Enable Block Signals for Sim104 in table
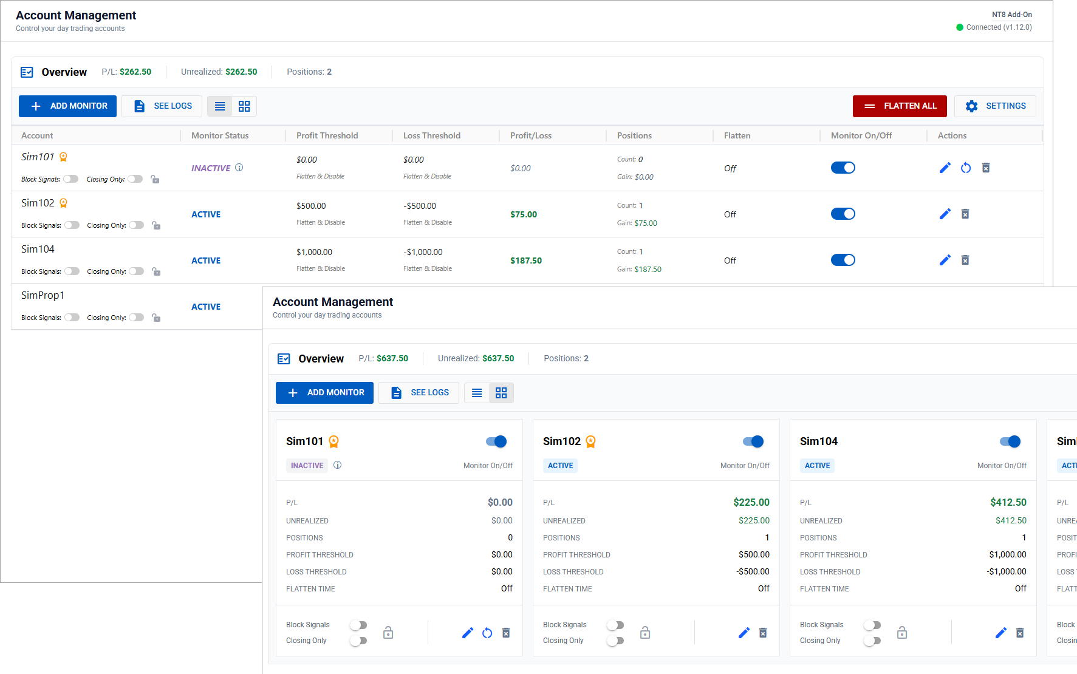1077x674 pixels. tap(72, 271)
